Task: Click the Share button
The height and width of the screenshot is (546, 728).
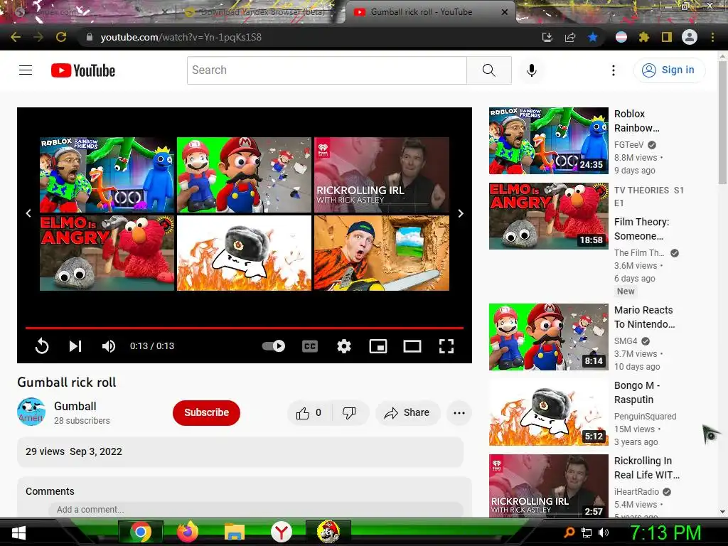Action: pyautogui.click(x=407, y=413)
